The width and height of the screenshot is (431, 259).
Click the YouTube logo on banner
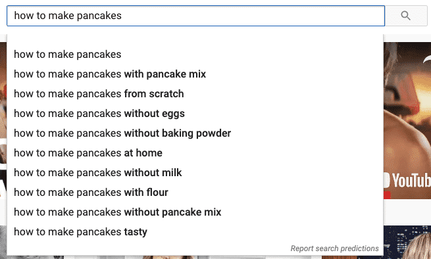[408, 181]
